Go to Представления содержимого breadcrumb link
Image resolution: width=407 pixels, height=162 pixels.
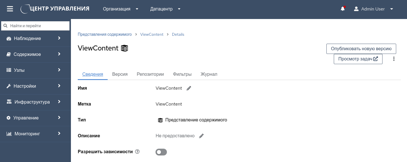point(105,34)
